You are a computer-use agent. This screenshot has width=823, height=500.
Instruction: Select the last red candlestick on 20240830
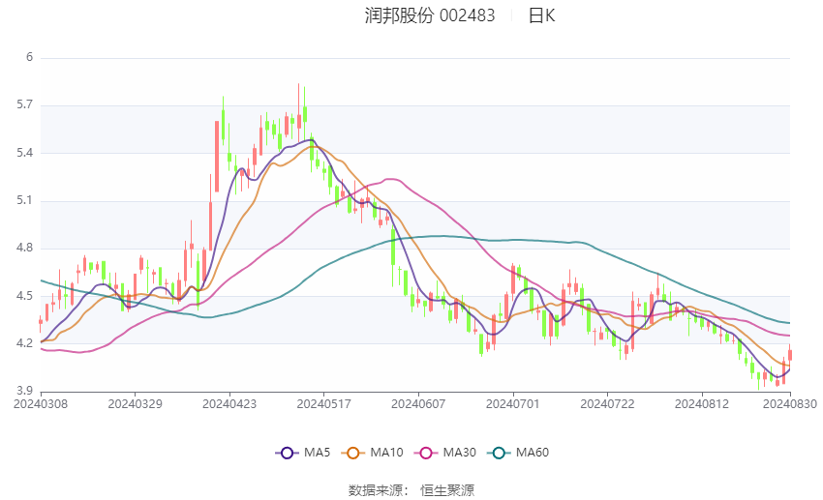coord(790,355)
